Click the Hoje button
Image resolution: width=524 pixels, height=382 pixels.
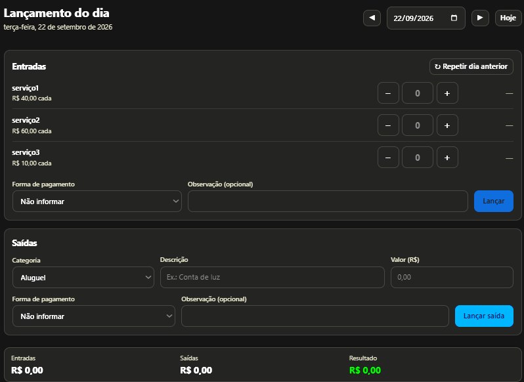pyautogui.click(x=508, y=18)
